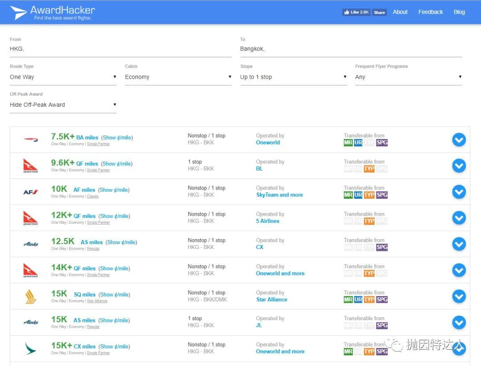Click SPG badge in 12.5K AS row
481x366 pixels.
382,247
